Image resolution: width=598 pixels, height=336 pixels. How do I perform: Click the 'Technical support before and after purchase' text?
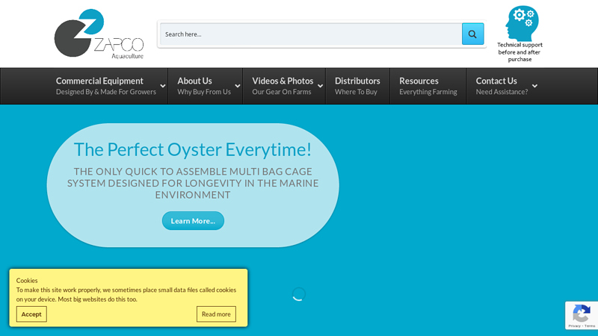(520, 52)
